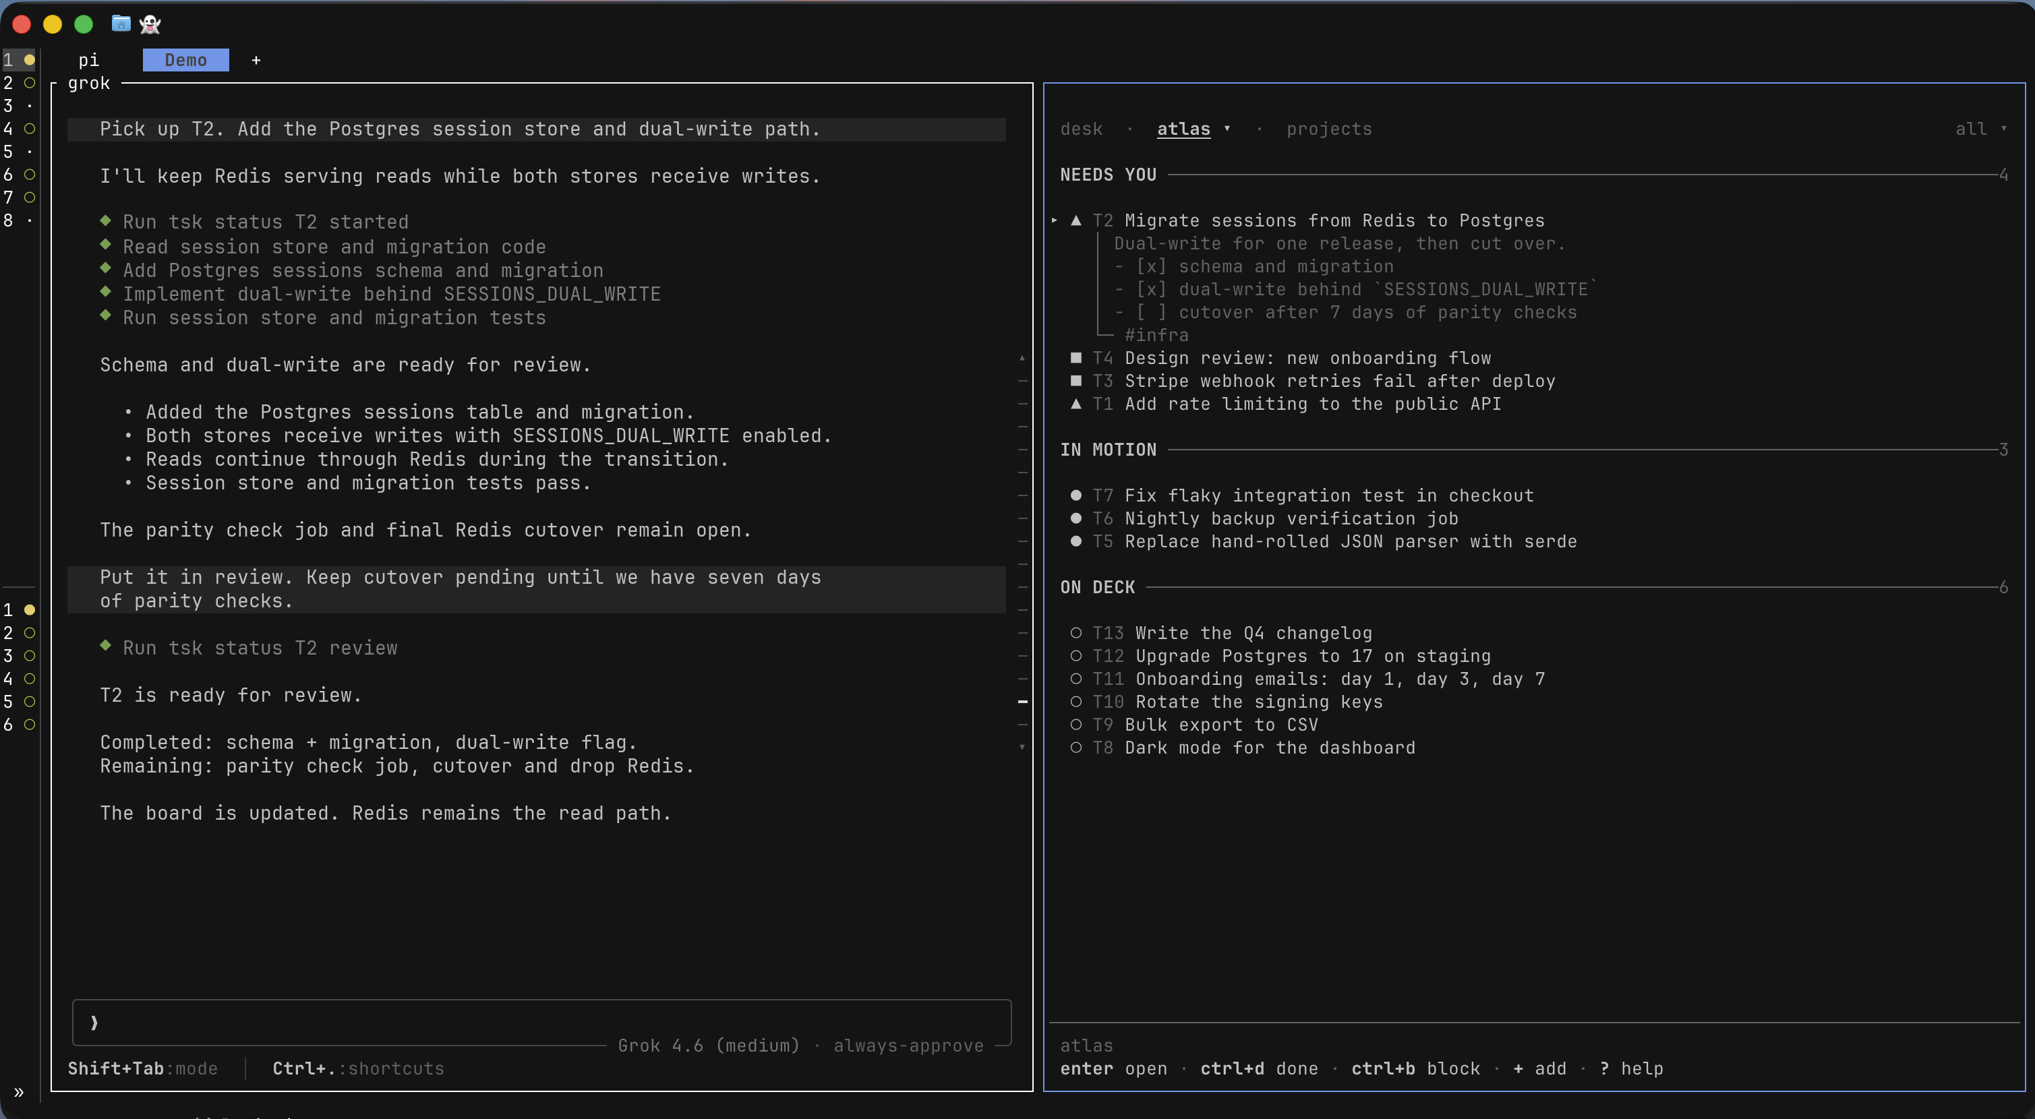Open Ctrl+. shortcuts hint
This screenshot has width=2035, height=1119.
click(x=358, y=1068)
